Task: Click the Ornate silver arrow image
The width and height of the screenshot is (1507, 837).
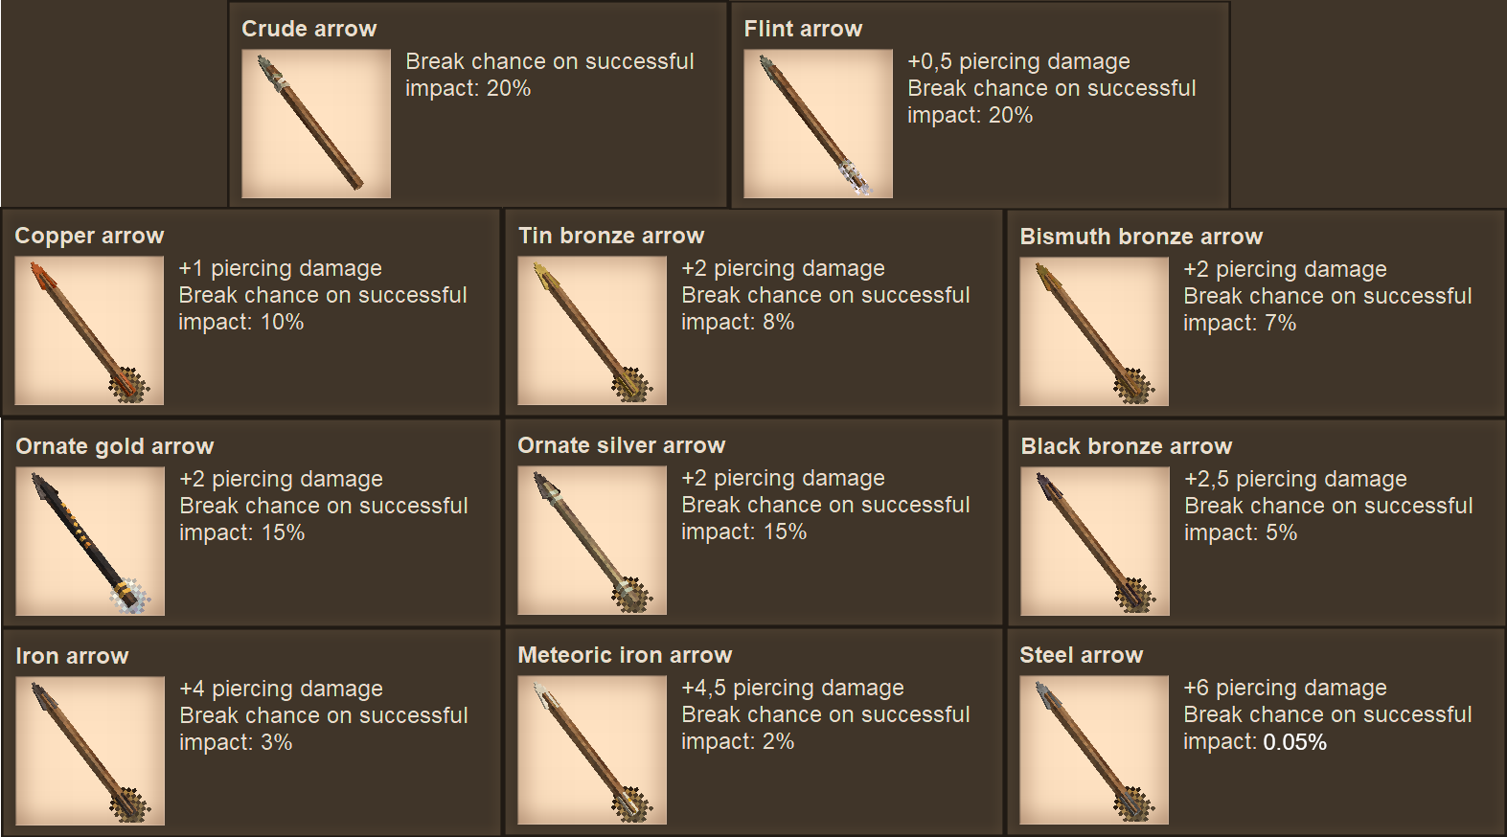Action: (x=592, y=540)
